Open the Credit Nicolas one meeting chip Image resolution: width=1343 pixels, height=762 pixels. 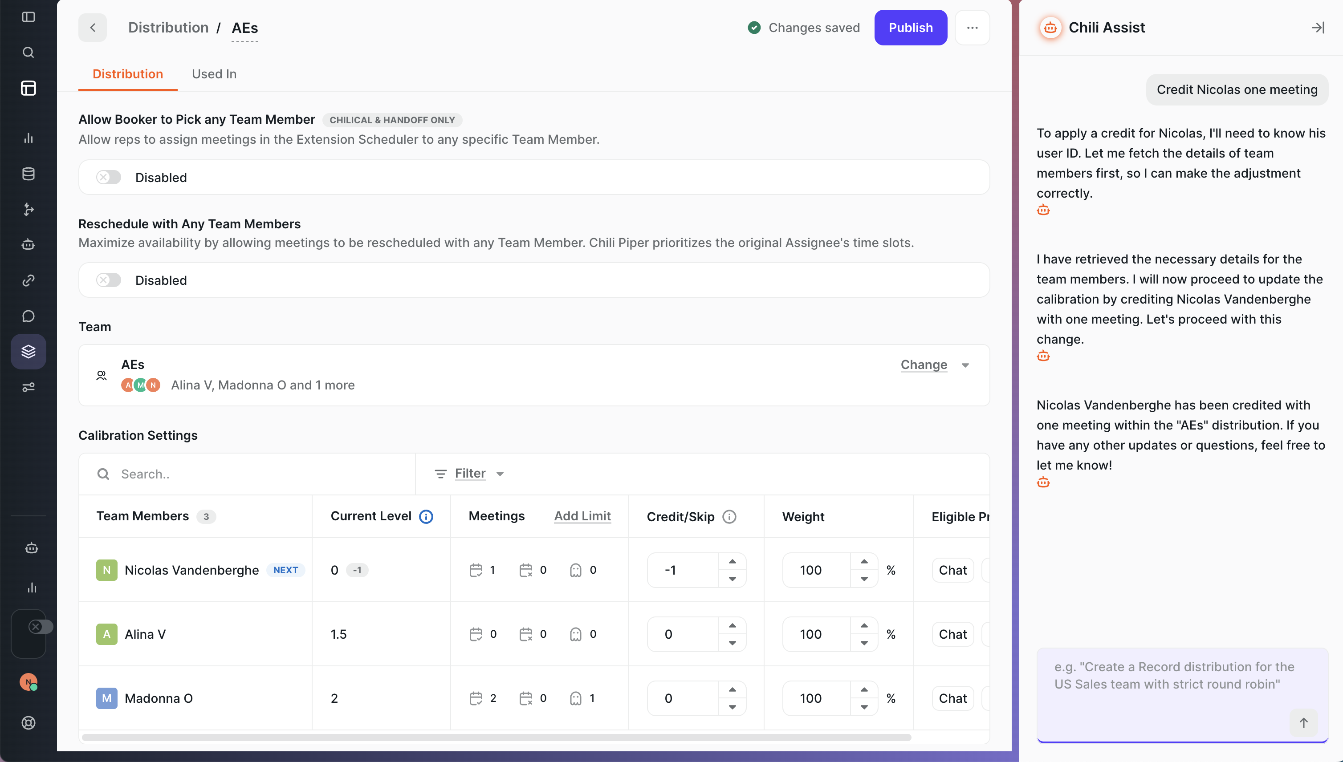pyautogui.click(x=1236, y=89)
